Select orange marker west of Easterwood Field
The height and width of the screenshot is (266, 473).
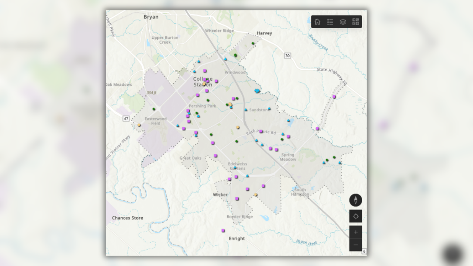[139, 125]
